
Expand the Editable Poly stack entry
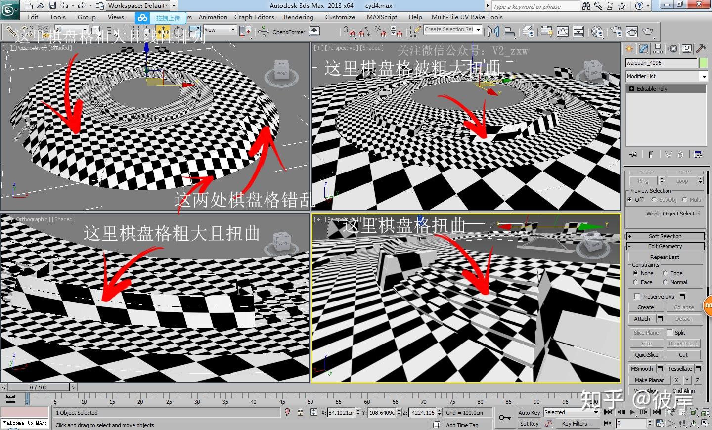click(631, 89)
